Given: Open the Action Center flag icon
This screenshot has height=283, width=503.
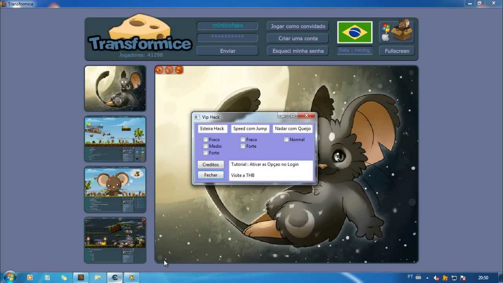Looking at the screenshot, I should pos(463,278).
